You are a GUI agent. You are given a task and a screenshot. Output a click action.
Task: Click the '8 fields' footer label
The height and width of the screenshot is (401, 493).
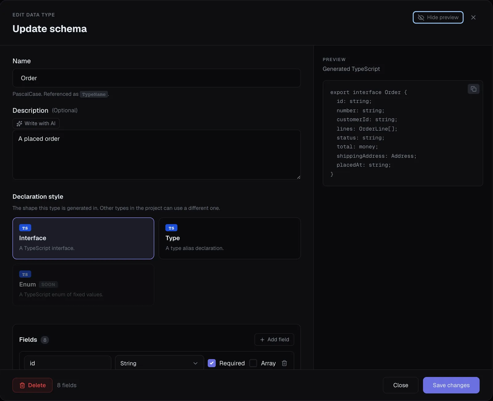(x=67, y=385)
